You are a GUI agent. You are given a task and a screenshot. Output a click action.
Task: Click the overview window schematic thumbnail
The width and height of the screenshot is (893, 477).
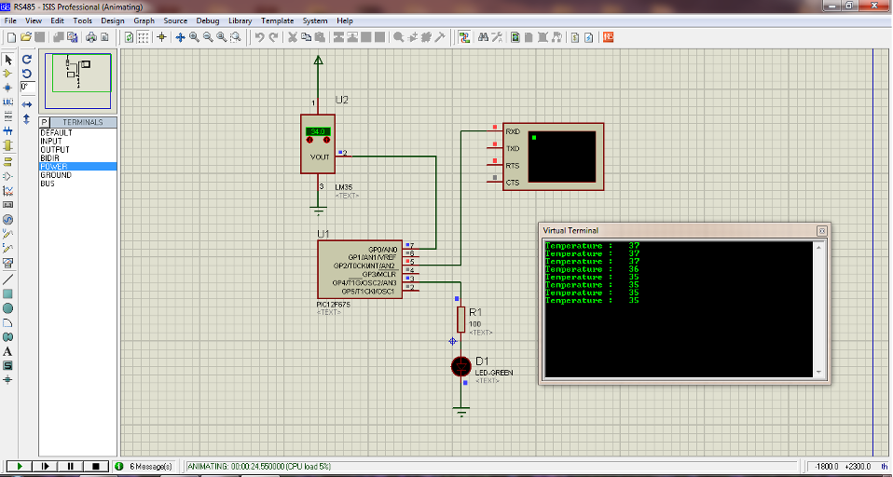(x=78, y=80)
